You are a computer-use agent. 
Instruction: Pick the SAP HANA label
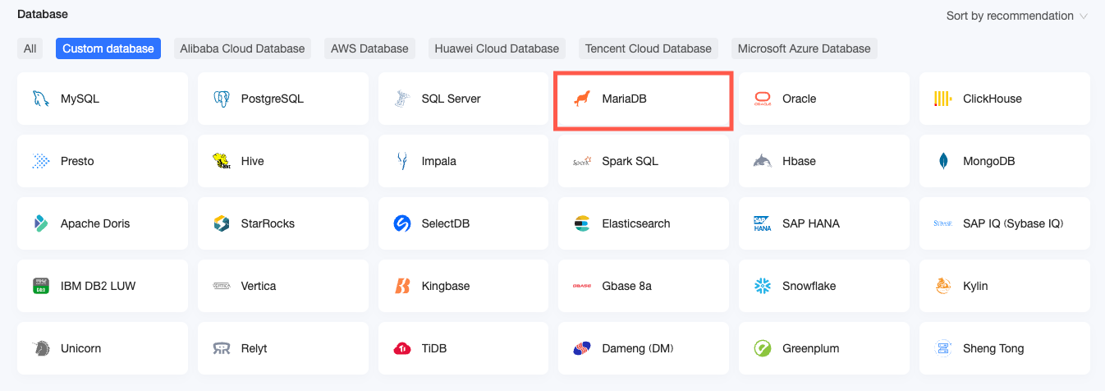point(811,223)
